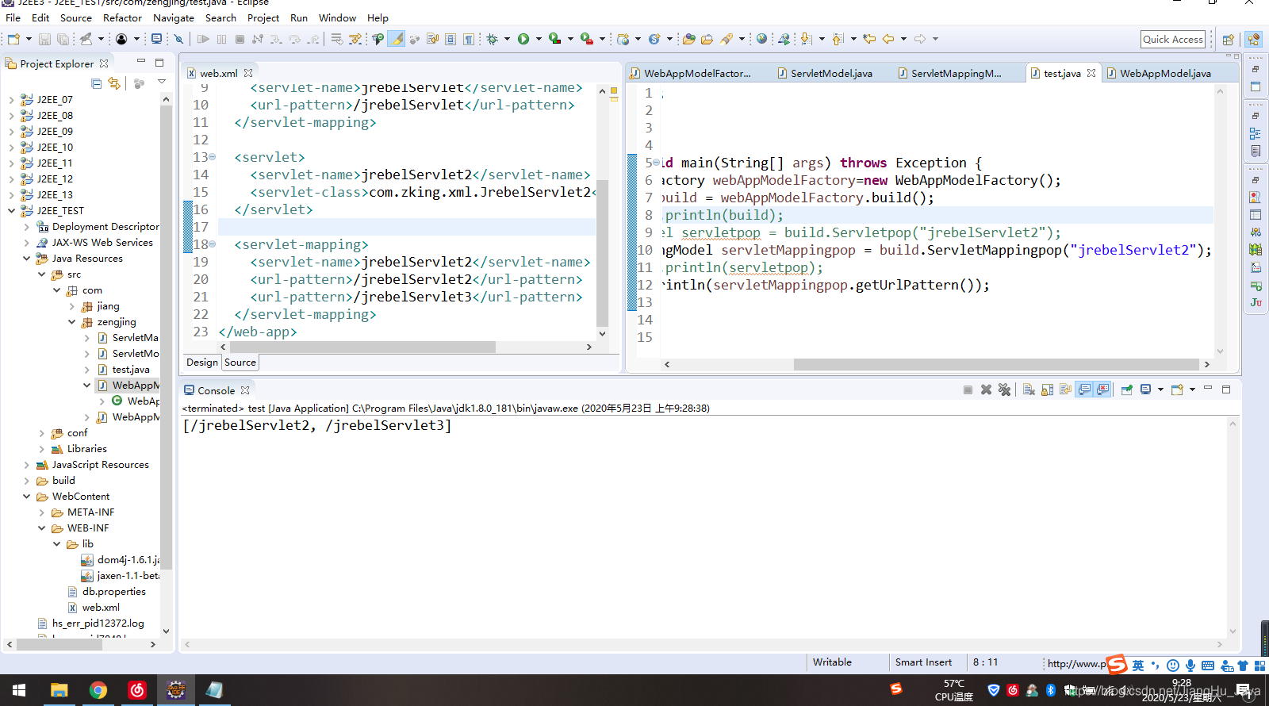
Task: Click the Windows Start button
Action: click(19, 690)
